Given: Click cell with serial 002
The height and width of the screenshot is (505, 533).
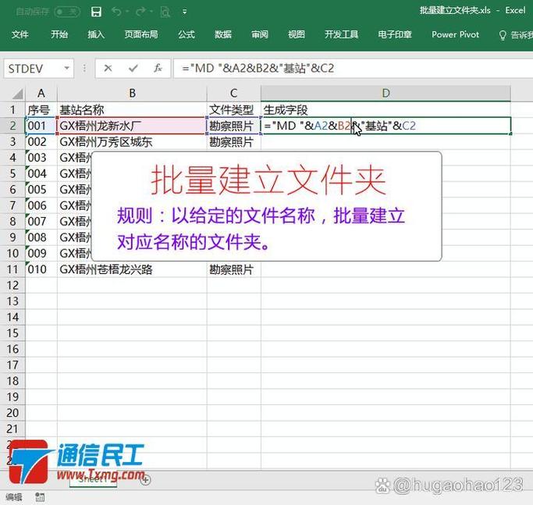Looking at the screenshot, I should click(41, 142).
